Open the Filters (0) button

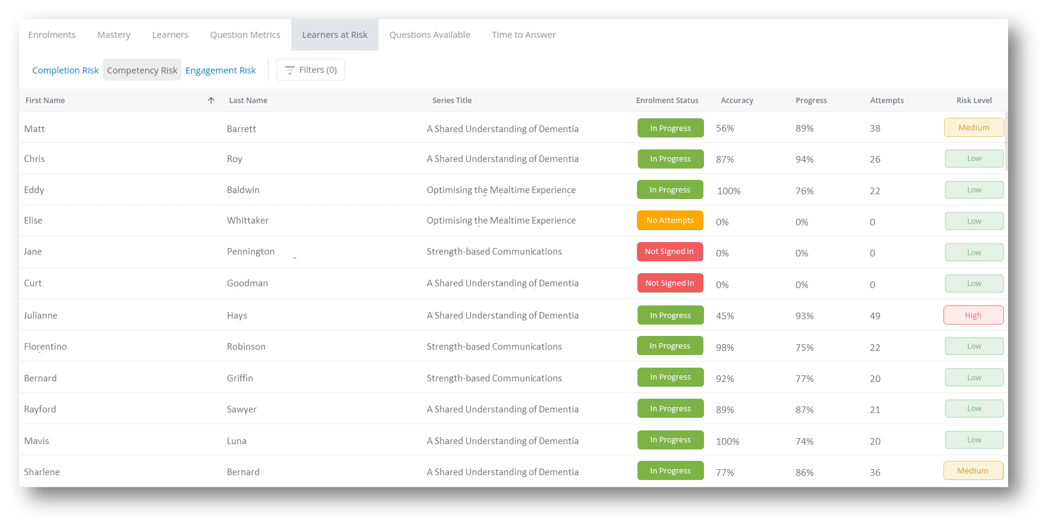click(x=310, y=70)
